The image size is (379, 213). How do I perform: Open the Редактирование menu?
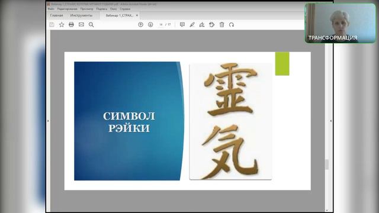67,9
